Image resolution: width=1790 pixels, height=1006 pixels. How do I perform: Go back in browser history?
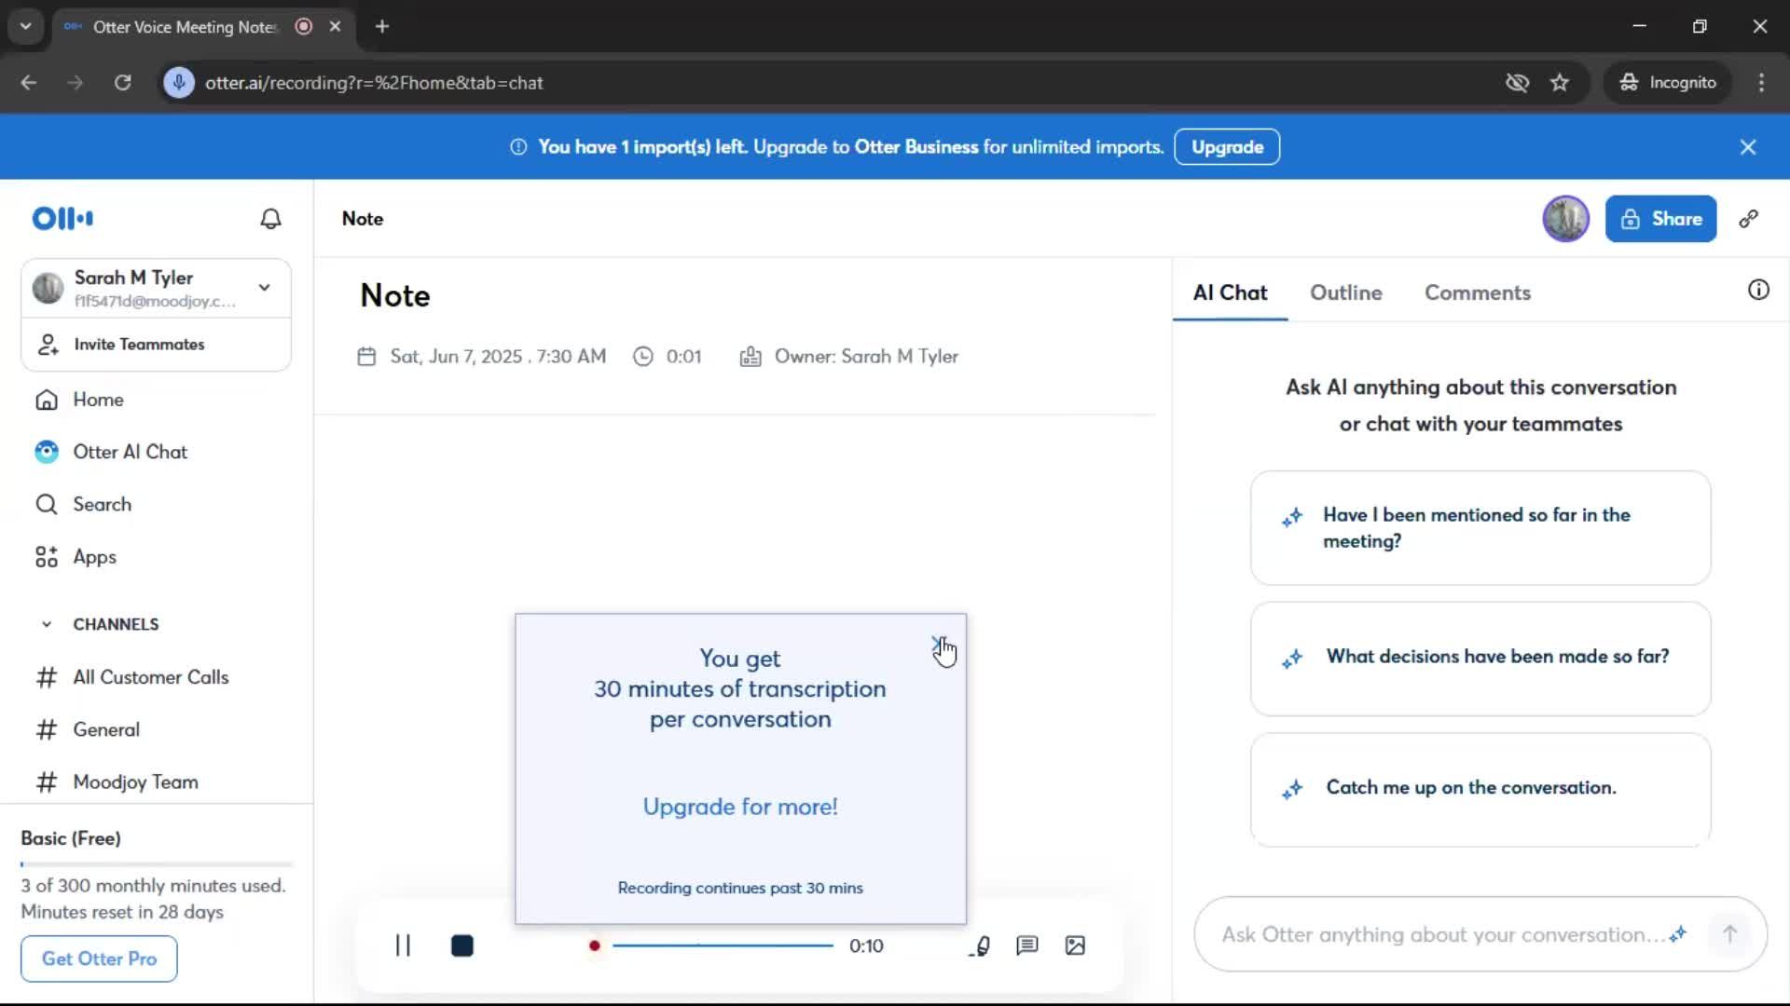point(28,83)
